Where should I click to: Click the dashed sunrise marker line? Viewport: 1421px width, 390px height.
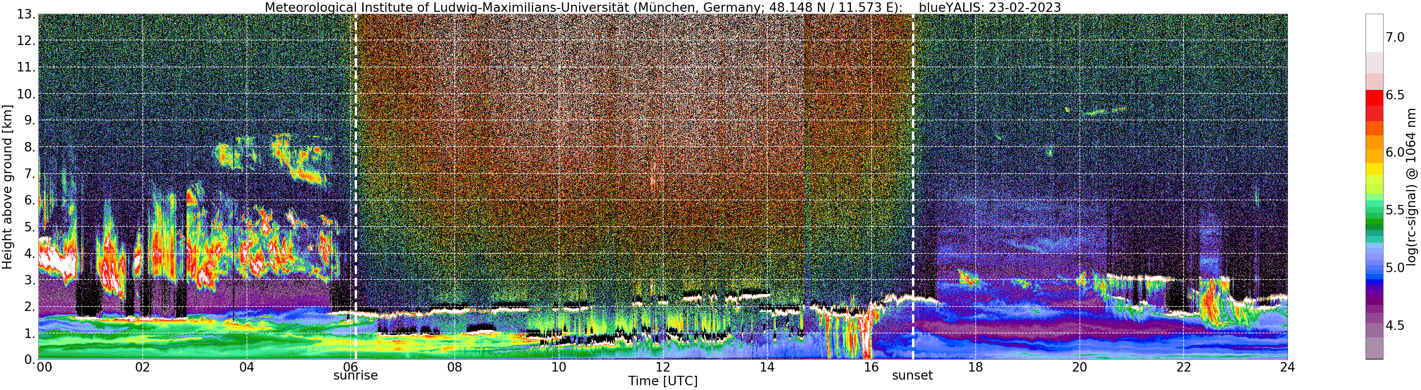coord(356,186)
